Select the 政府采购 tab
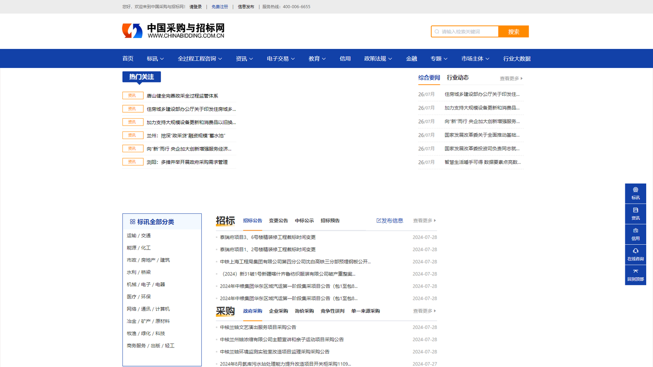This screenshot has height=367, width=653. [253, 311]
